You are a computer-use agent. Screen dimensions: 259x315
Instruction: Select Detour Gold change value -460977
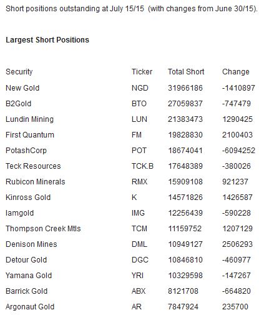[x=237, y=260]
